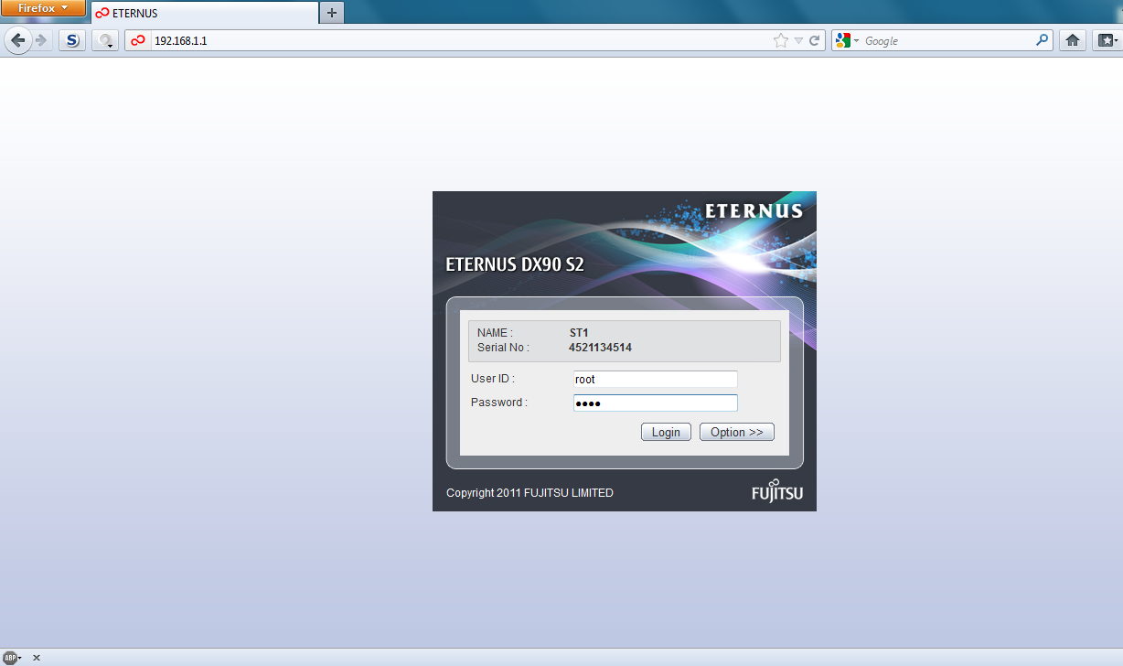The width and height of the screenshot is (1123, 666).
Task: Go back using the browser Back arrow
Action: pyautogui.click(x=17, y=40)
